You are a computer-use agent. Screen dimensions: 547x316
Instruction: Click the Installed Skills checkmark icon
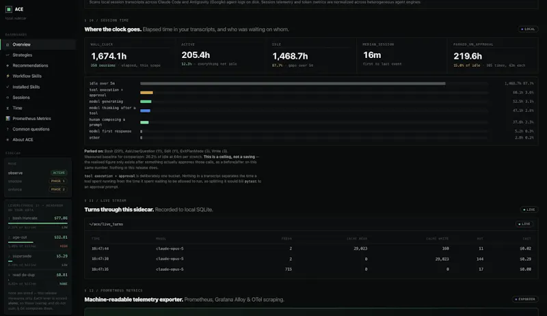(x=8, y=87)
